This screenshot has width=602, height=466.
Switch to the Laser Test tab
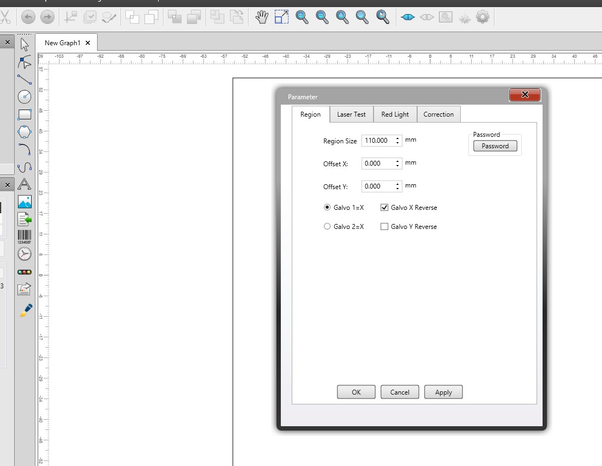pyautogui.click(x=351, y=114)
